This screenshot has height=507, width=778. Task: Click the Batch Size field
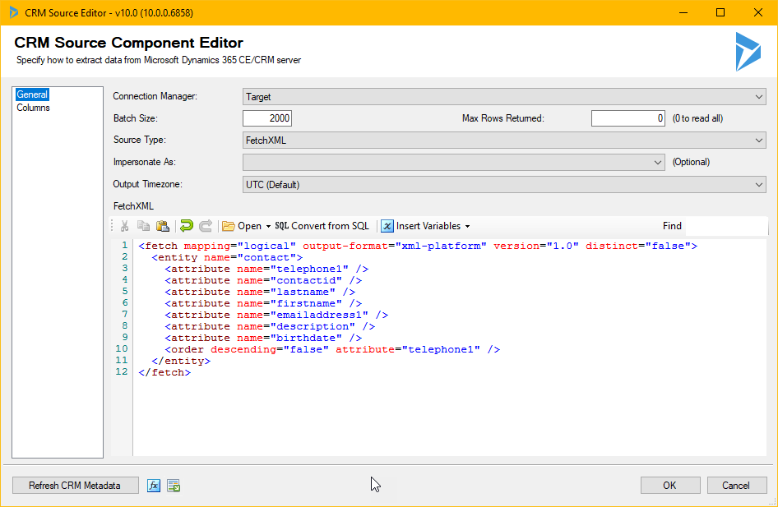click(267, 118)
